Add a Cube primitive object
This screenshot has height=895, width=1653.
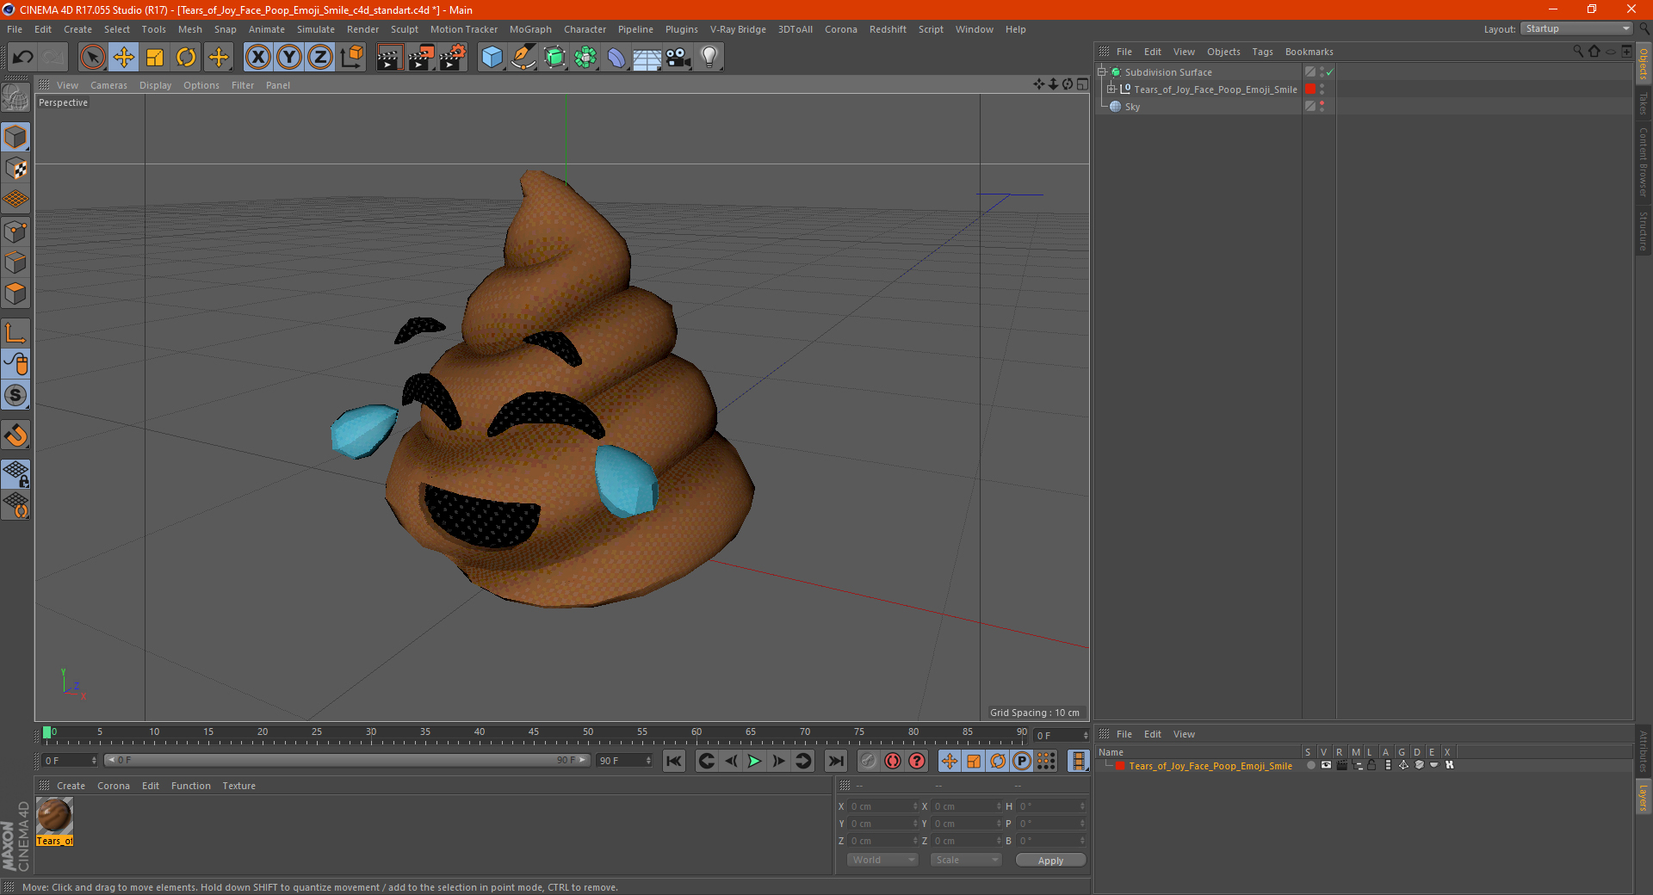tap(492, 58)
